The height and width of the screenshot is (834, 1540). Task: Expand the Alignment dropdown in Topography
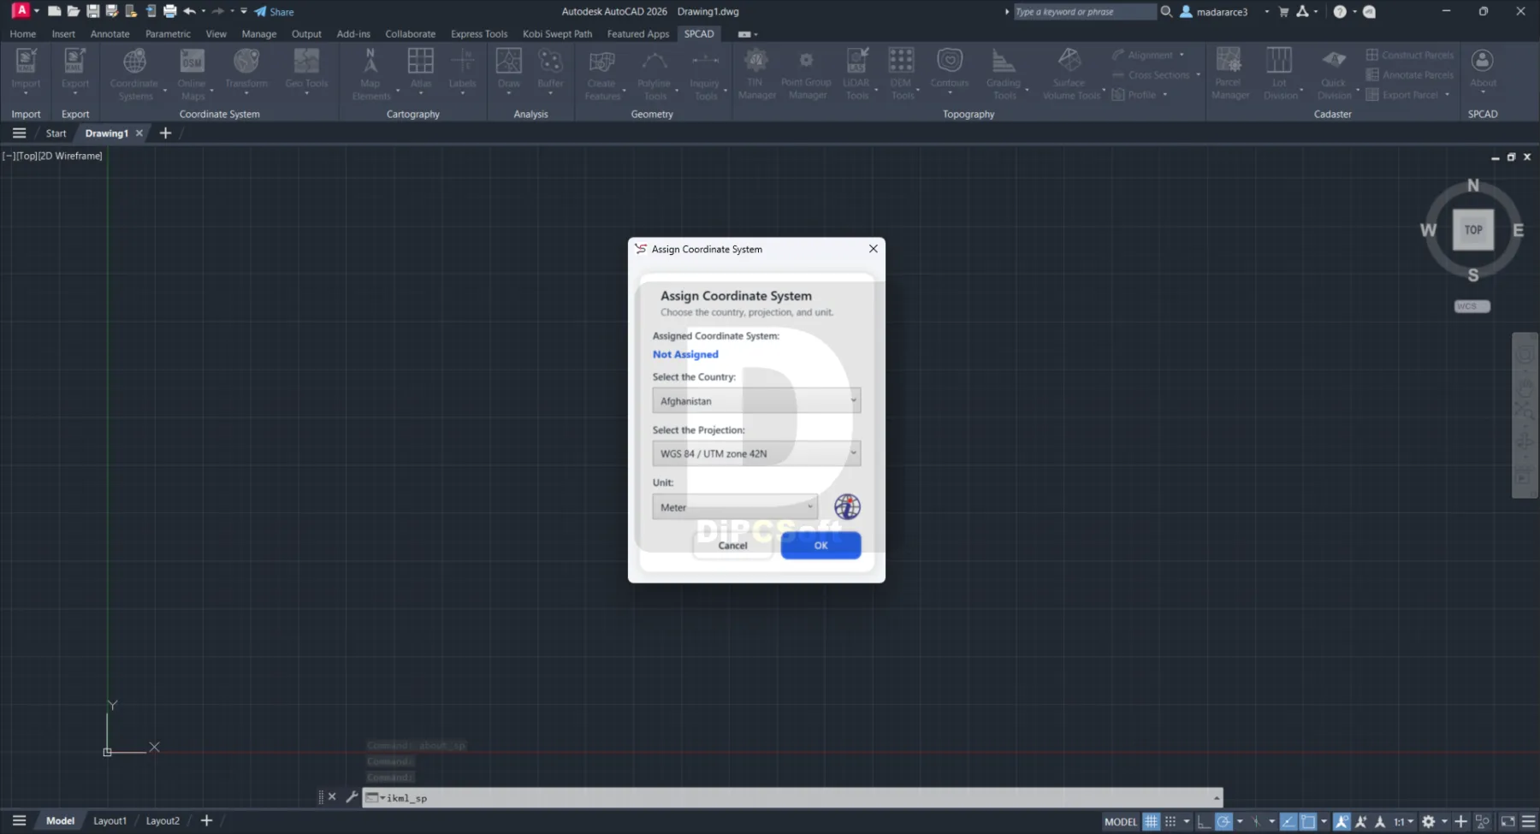1182,55
